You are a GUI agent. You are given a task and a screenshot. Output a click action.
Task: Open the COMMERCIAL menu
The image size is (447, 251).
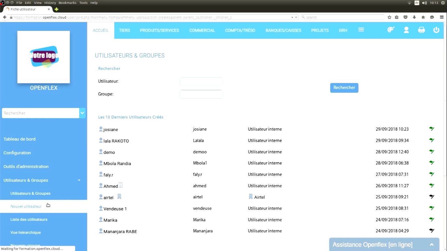pos(202,30)
